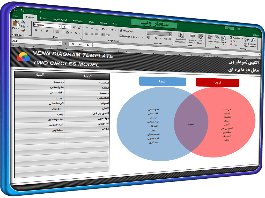This screenshot has width=265, height=198.
Task: Switch to the Formulas tab
Action: (x=78, y=21)
